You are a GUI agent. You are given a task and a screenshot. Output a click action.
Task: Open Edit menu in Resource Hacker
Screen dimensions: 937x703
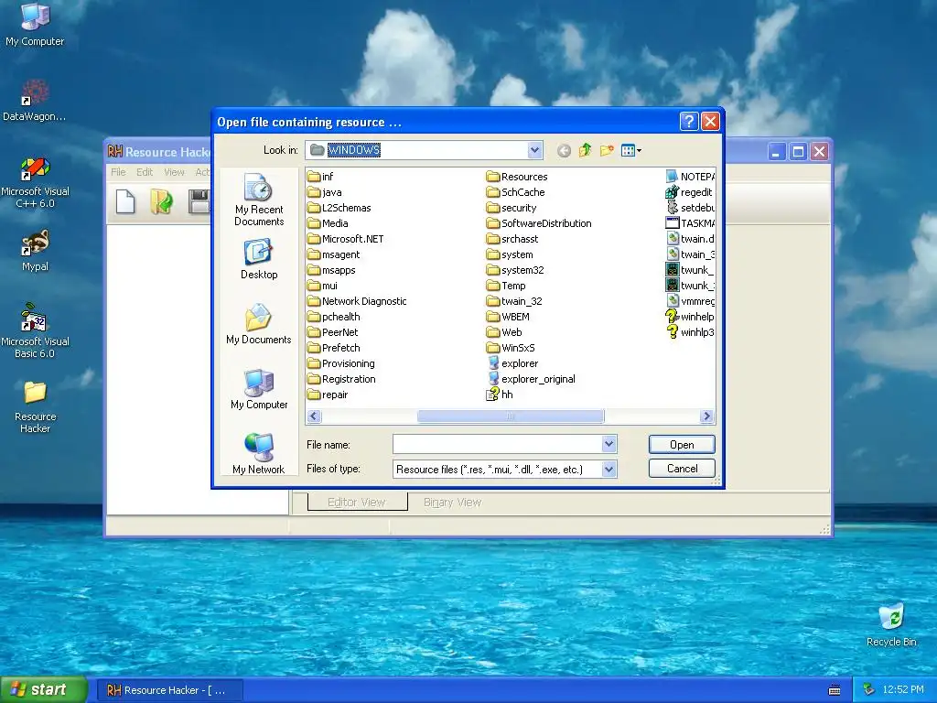click(145, 172)
